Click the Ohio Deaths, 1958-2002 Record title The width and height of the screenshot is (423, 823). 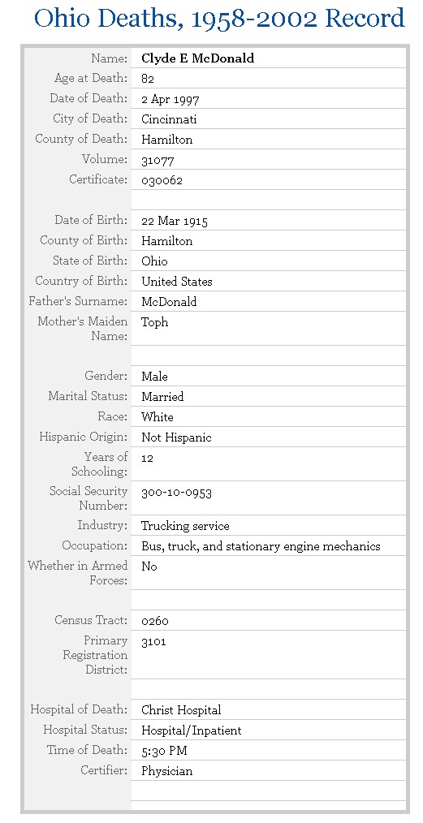pyautogui.click(x=219, y=19)
